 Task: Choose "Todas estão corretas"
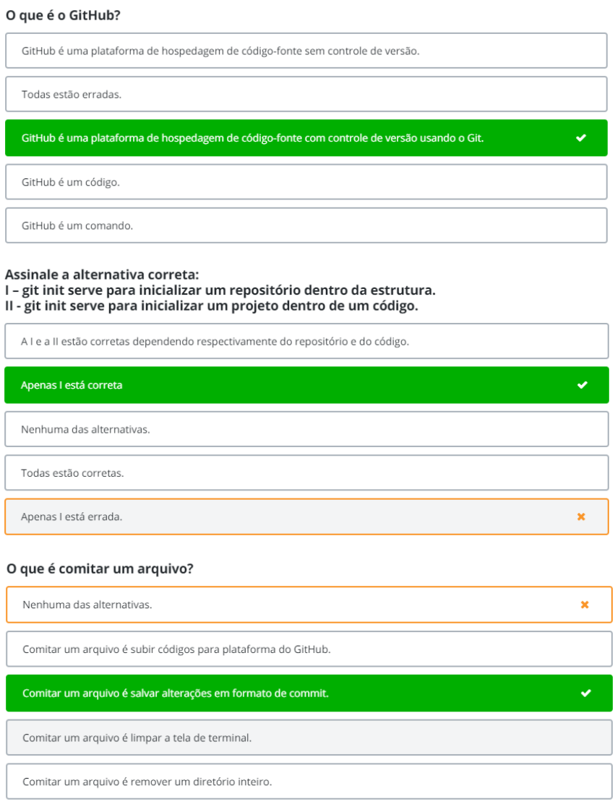307,472
